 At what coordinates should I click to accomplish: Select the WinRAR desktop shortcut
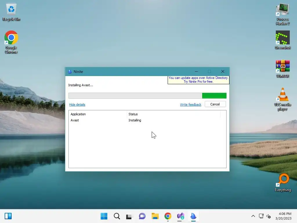coord(282,69)
